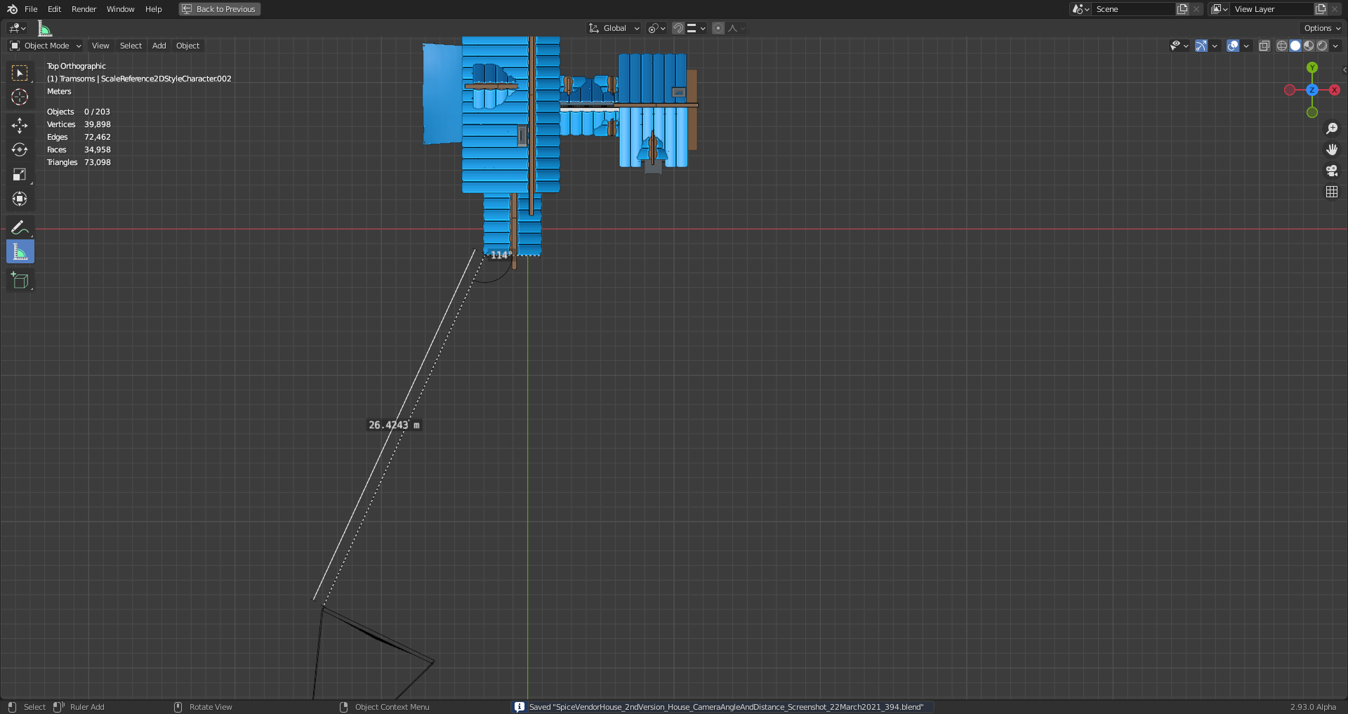Activate the Transform tool

click(20, 199)
